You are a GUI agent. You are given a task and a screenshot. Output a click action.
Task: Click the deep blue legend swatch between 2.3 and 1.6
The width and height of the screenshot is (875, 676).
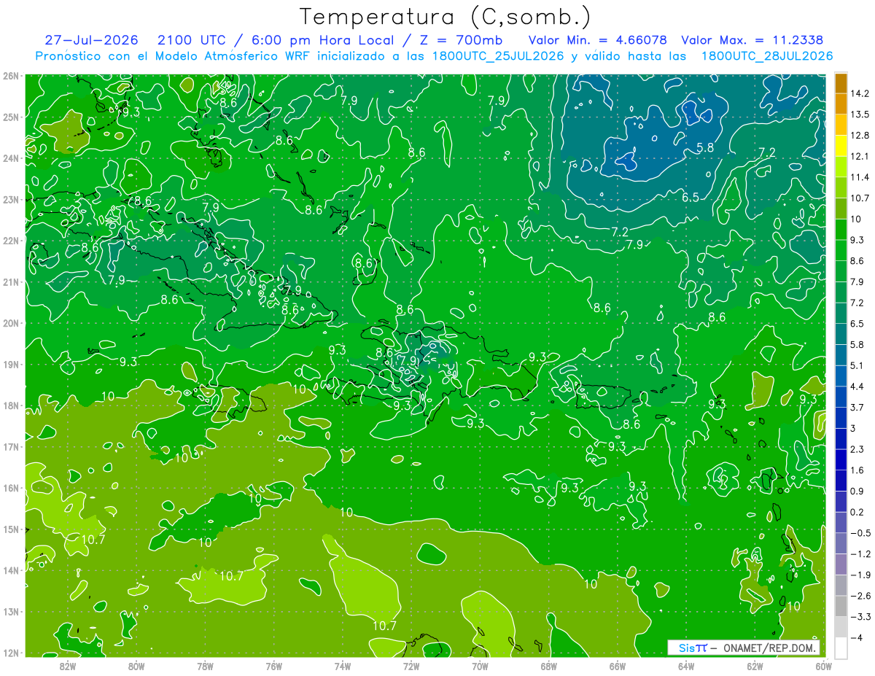click(x=841, y=459)
